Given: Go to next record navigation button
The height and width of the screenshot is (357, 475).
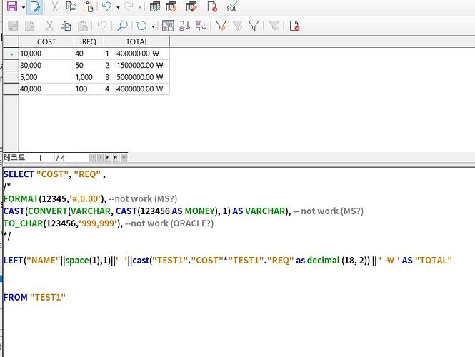Looking at the screenshot, I should [108, 158].
